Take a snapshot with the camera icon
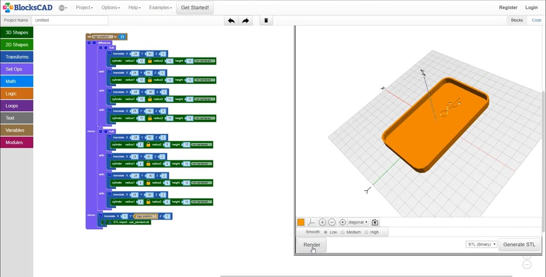The height and width of the screenshot is (277, 546). pos(374,222)
